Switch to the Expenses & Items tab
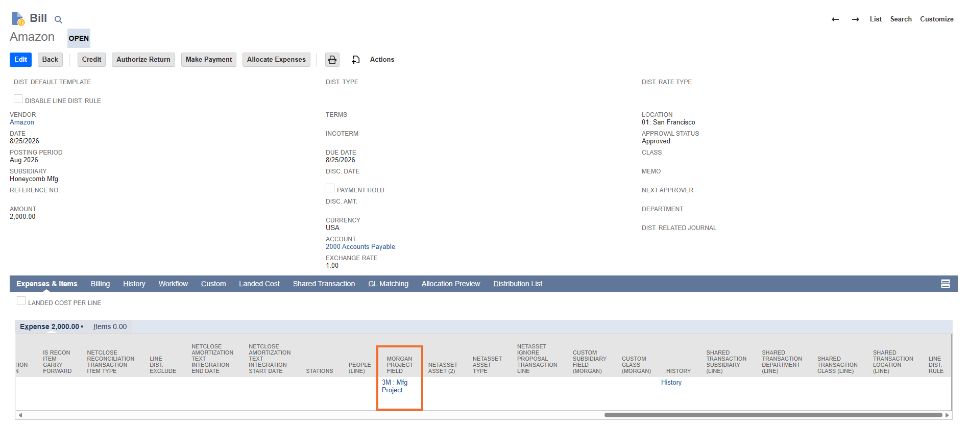The height and width of the screenshot is (428, 968). coord(47,284)
